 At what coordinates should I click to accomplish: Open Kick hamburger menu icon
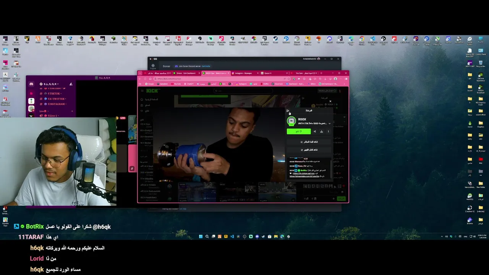tap(142, 91)
